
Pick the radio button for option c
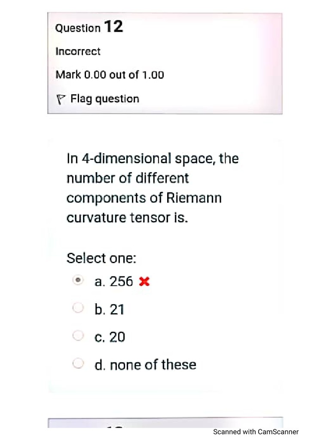click(x=78, y=335)
